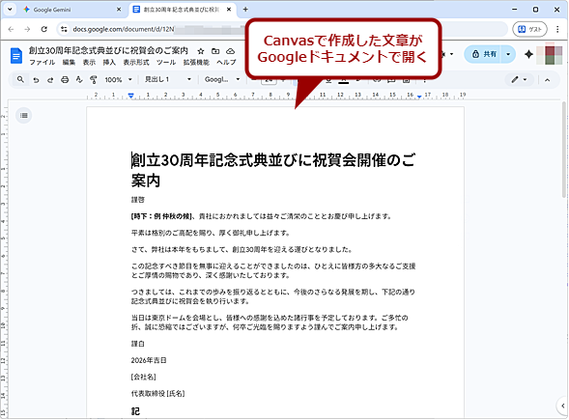Open a new browser tab

pos(245,10)
